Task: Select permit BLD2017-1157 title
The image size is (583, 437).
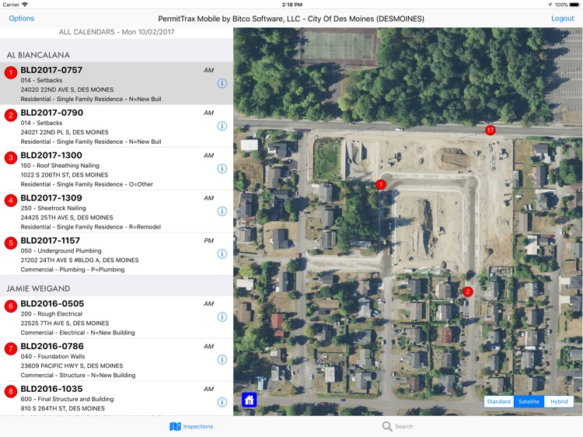Action: (x=51, y=240)
